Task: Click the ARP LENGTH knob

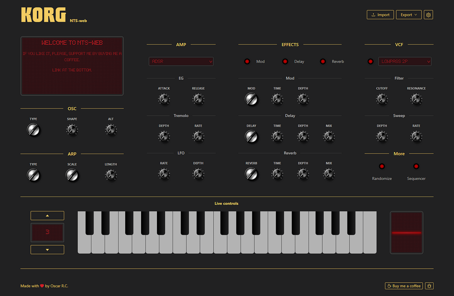Action: point(111,175)
